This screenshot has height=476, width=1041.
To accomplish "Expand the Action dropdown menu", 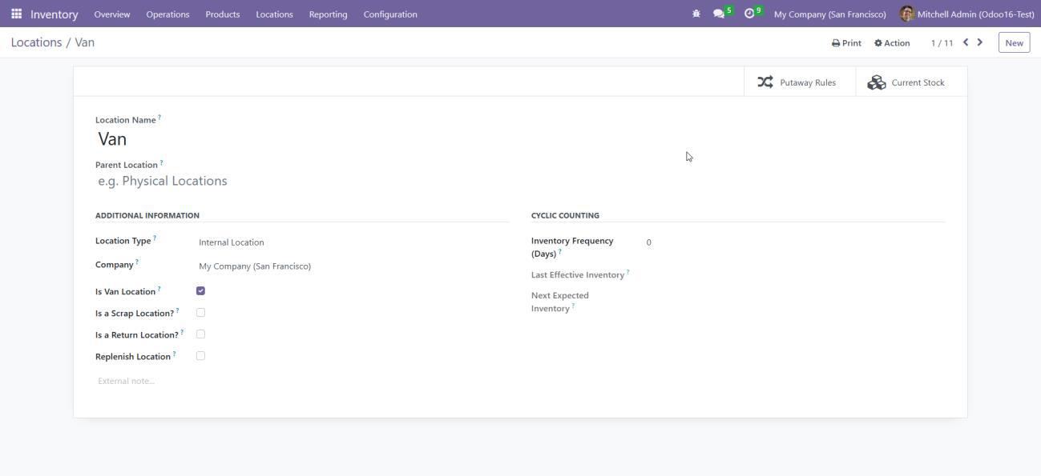I will tap(892, 43).
